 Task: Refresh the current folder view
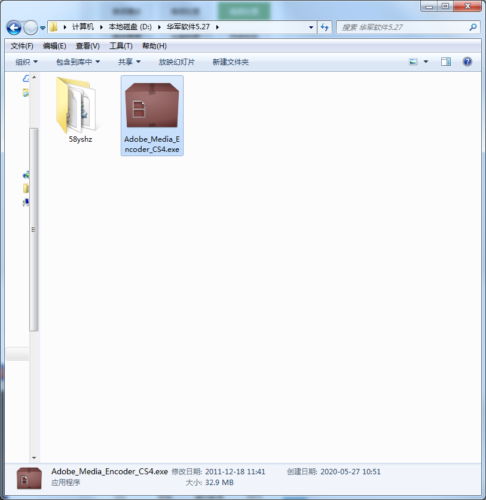click(325, 28)
